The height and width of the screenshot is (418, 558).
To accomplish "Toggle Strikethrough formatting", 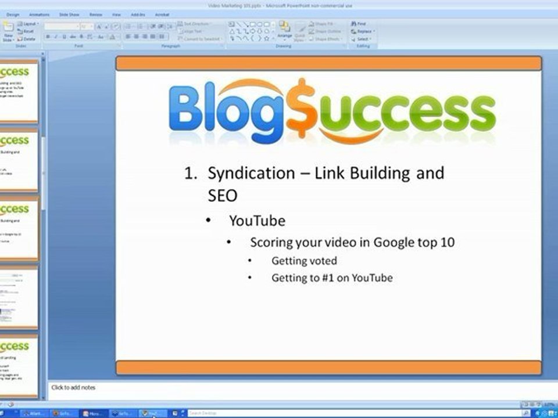I will [73, 37].
